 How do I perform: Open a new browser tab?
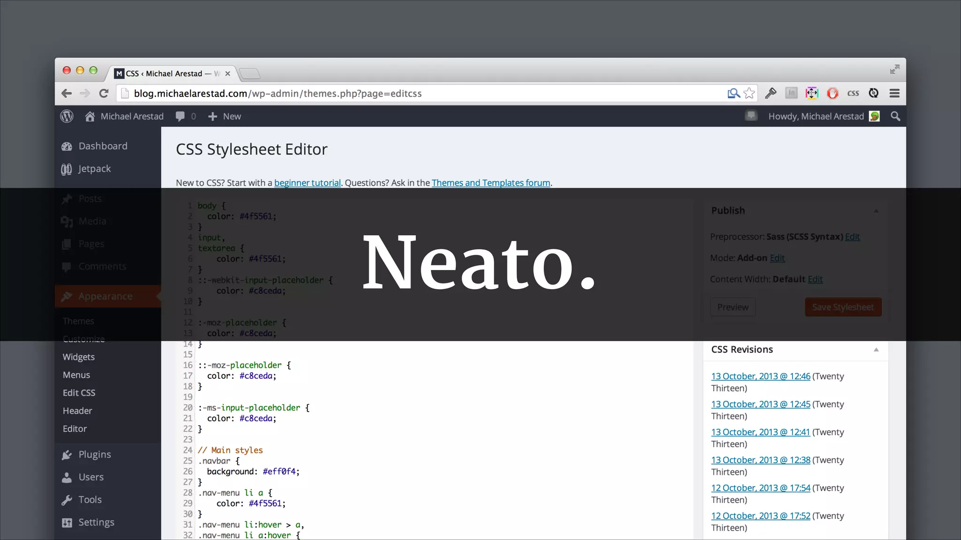tap(249, 74)
